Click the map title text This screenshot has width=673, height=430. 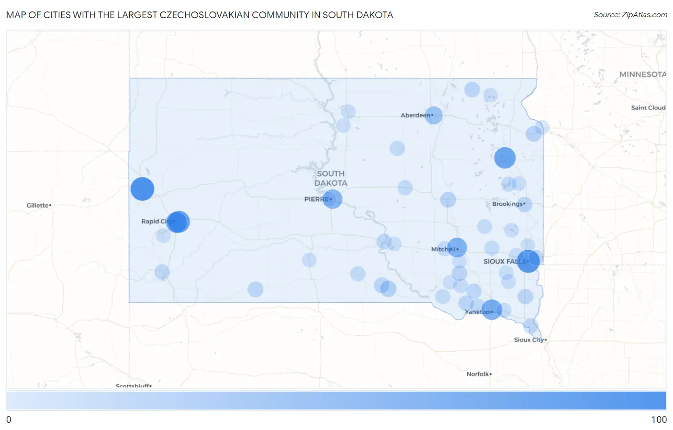[x=200, y=15]
